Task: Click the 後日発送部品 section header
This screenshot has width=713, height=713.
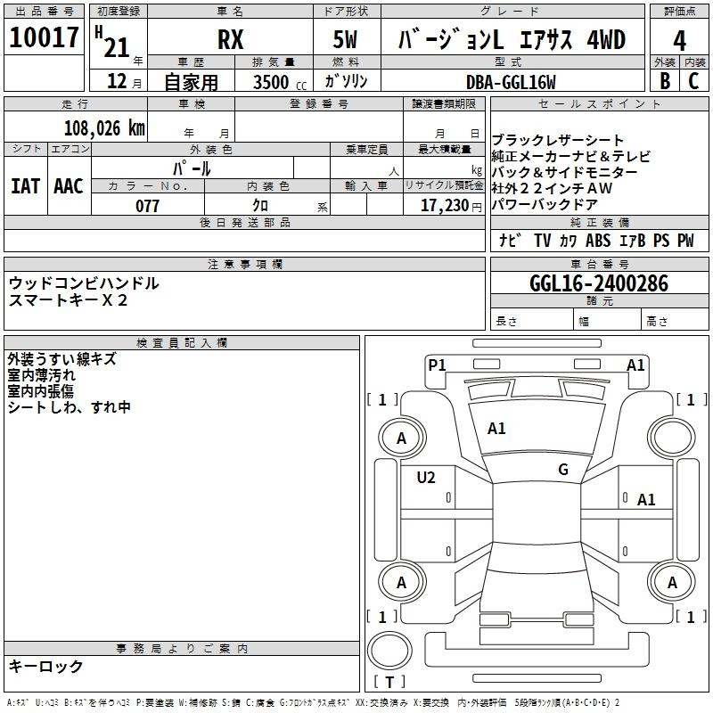Action: [x=244, y=222]
